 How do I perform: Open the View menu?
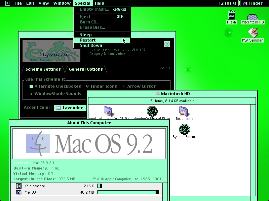click(44, 3)
